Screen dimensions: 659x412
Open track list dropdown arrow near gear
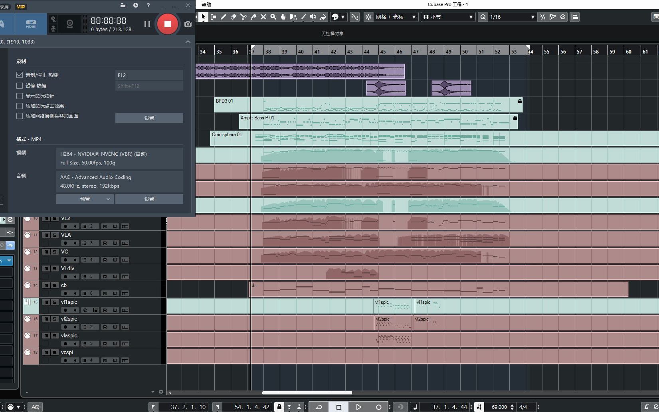coord(152,392)
